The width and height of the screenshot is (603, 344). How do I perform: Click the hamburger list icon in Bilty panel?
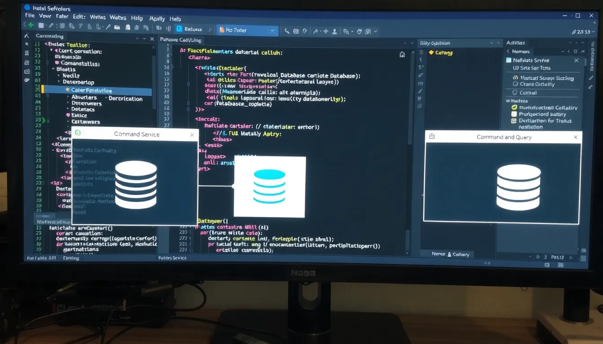(421, 53)
